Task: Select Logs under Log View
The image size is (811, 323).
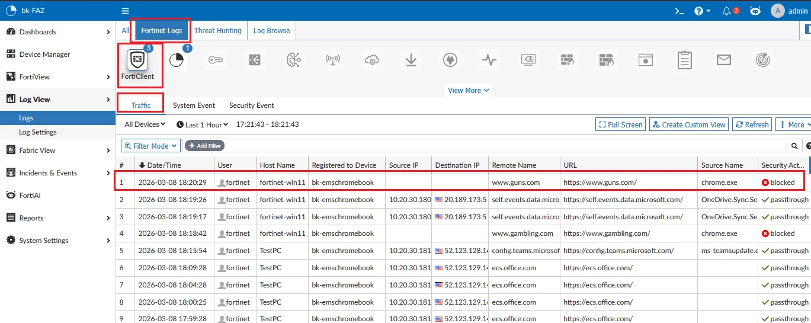Action: (58, 118)
